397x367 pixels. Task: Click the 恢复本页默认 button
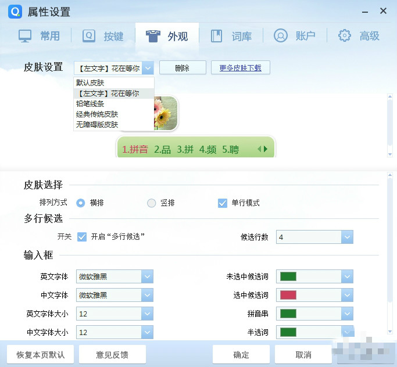40,355
